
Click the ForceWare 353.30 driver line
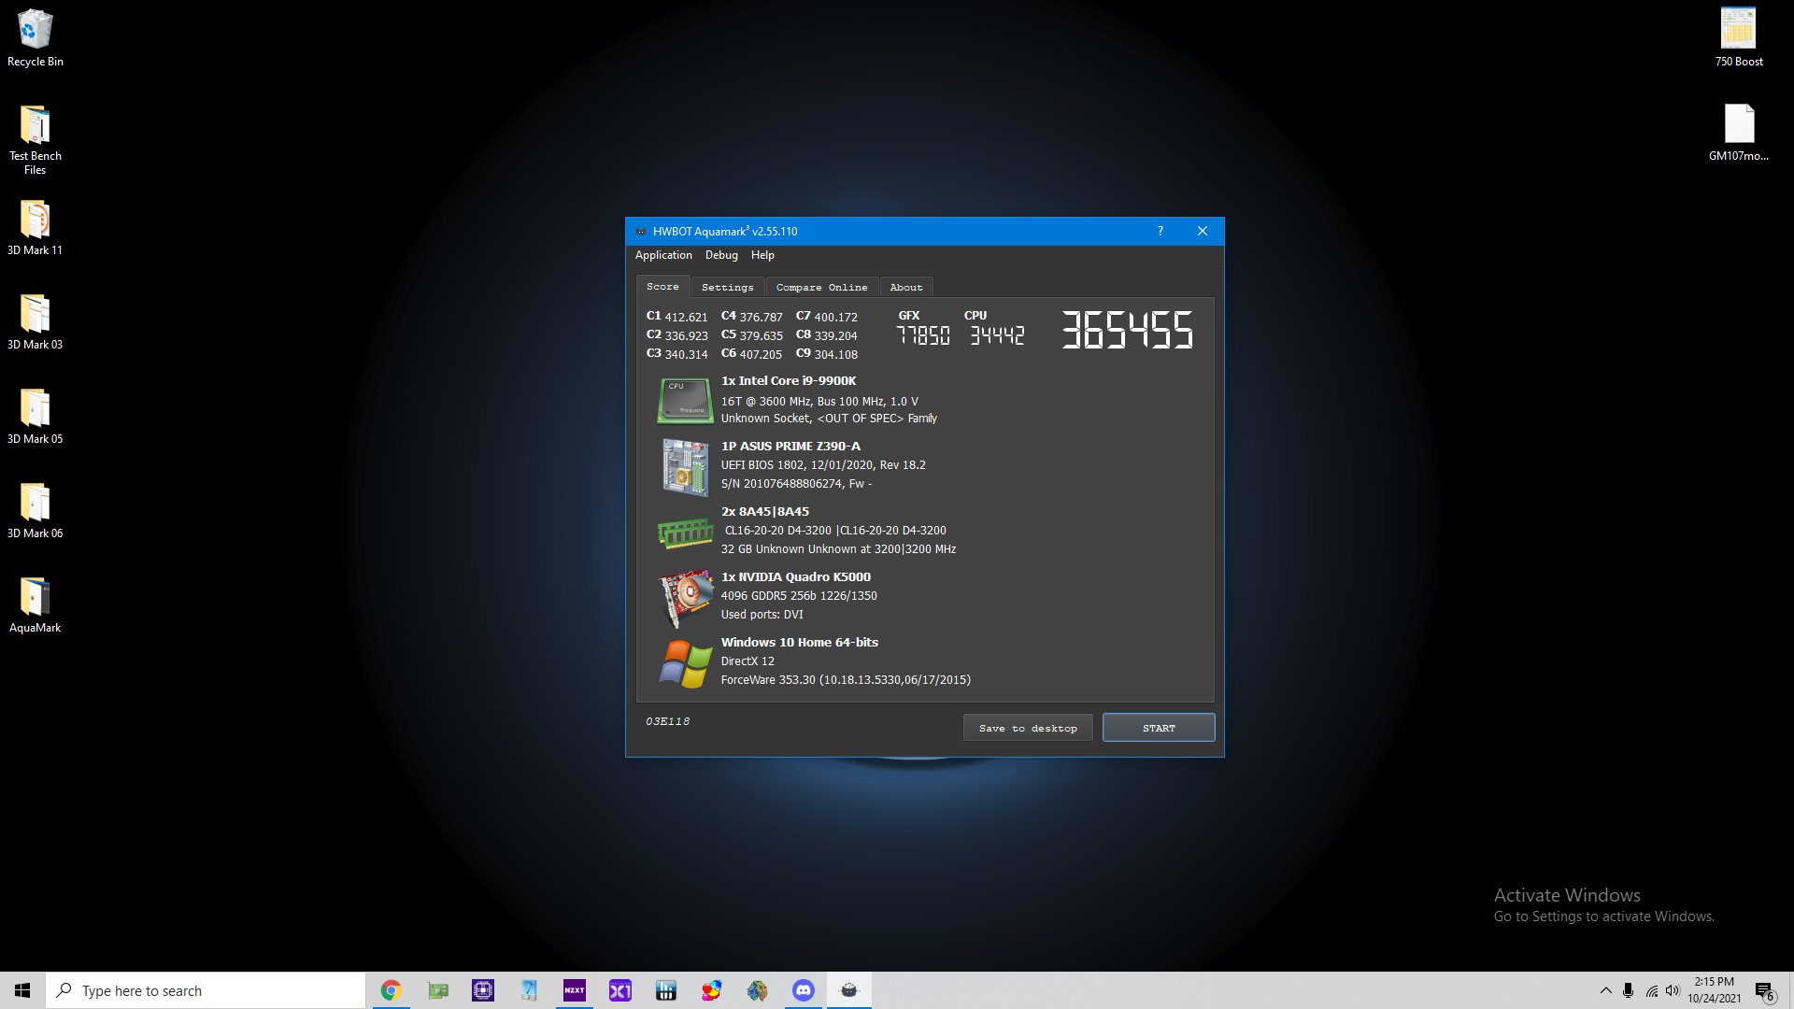point(846,680)
